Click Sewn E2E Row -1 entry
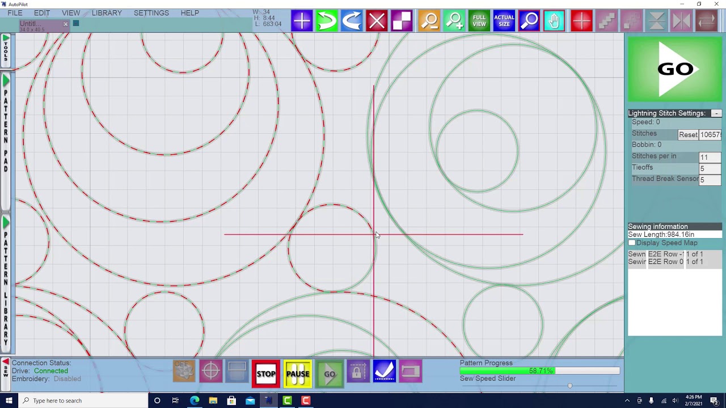 click(x=665, y=254)
